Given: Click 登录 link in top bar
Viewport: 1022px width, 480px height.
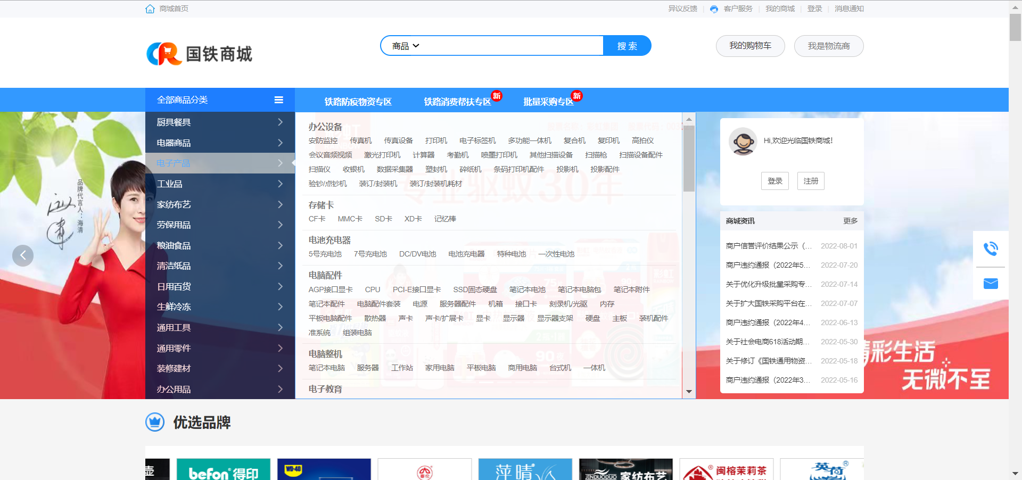Looking at the screenshot, I should (x=814, y=9).
